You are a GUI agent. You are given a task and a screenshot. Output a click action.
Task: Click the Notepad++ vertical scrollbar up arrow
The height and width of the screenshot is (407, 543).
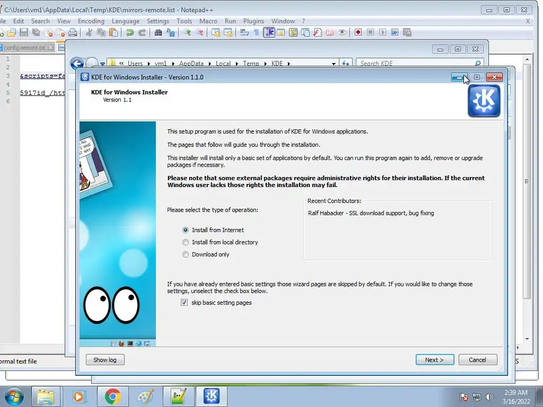point(527,59)
